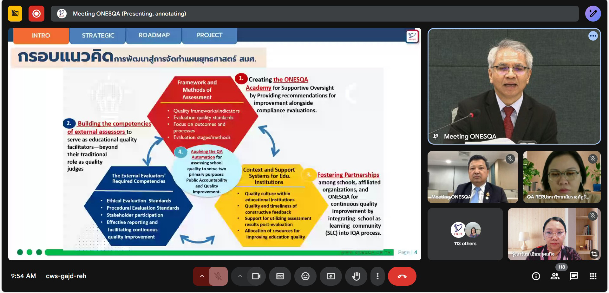This screenshot has height=293, width=609.
Task: Toggle closed captions
Action: (x=280, y=276)
